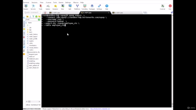Select the .bash_logout file
The image size is (196, 110).
(33, 37)
